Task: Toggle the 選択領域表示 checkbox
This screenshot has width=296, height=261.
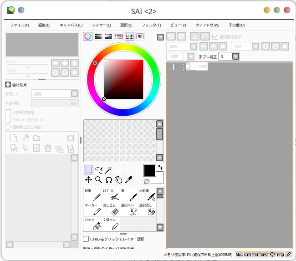Action: coord(216,37)
